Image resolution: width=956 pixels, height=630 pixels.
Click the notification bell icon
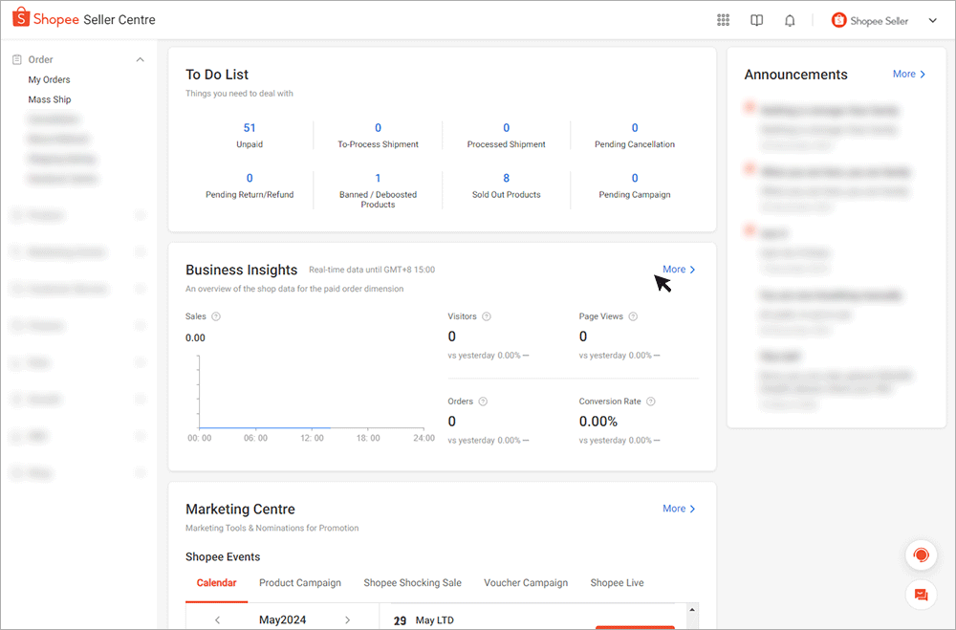(x=790, y=20)
